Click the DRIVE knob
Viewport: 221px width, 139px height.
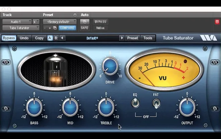pyautogui.click(x=110, y=66)
